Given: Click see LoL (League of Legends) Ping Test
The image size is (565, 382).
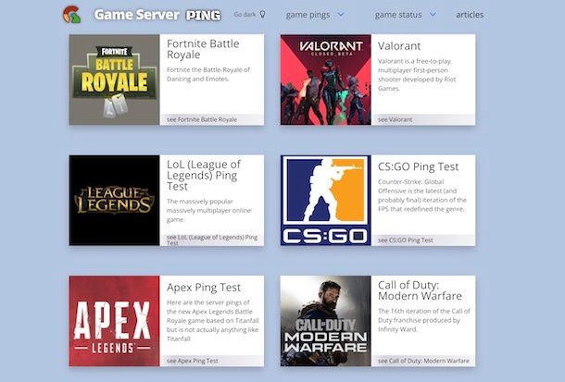Looking at the screenshot, I should coord(212,240).
